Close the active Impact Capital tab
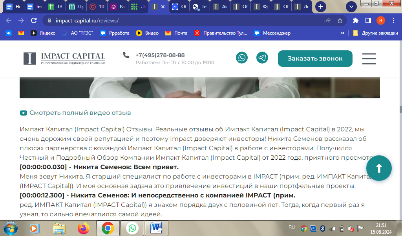The image size is (402, 236). 163,7
